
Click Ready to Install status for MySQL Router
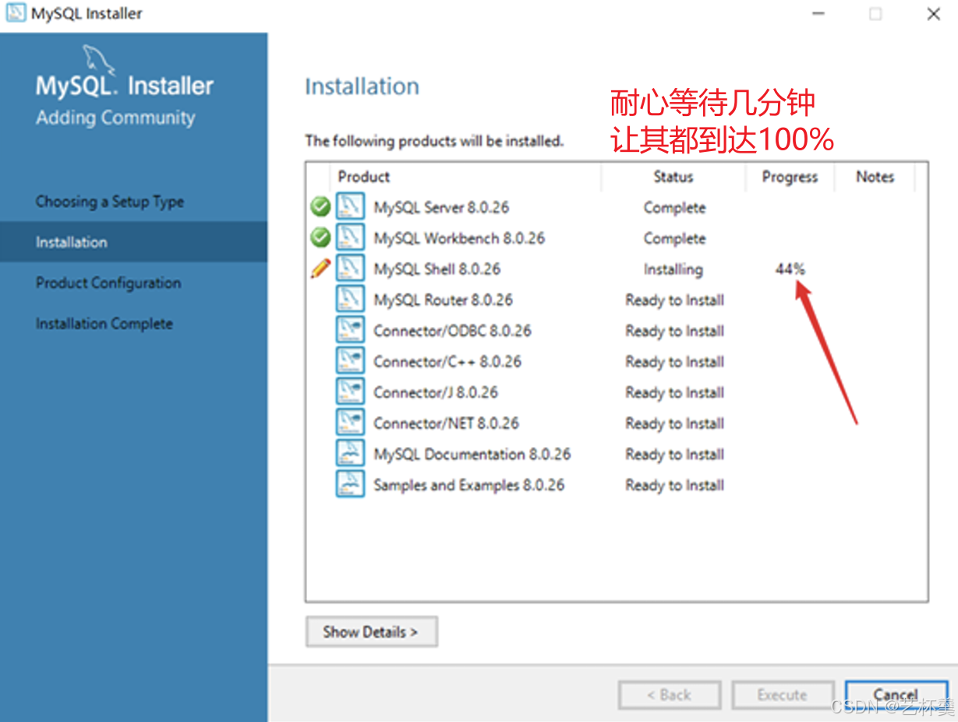coord(675,300)
